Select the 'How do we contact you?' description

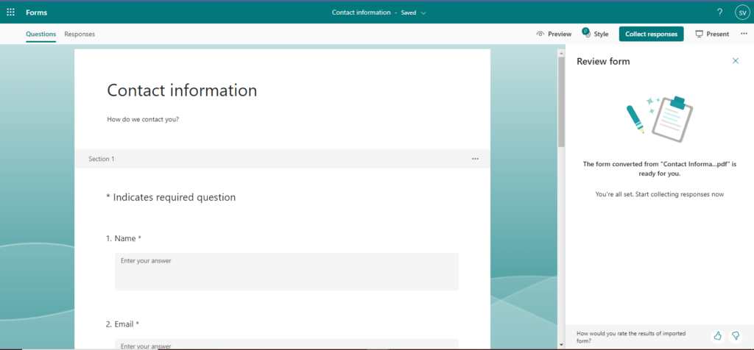(143, 119)
